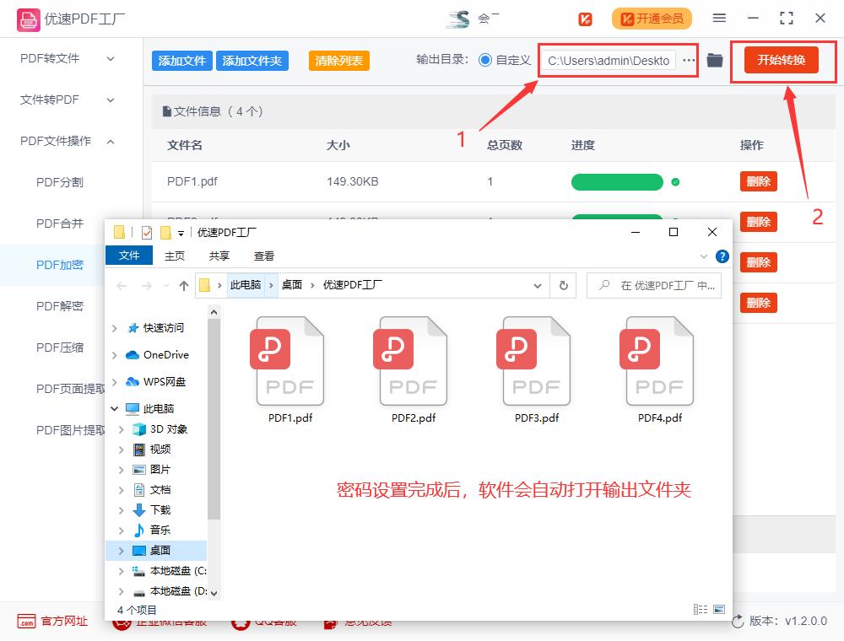Image resolution: width=844 pixels, height=641 pixels.
Task: Click the 意见反馈 feedback icon
Action: tap(328, 622)
